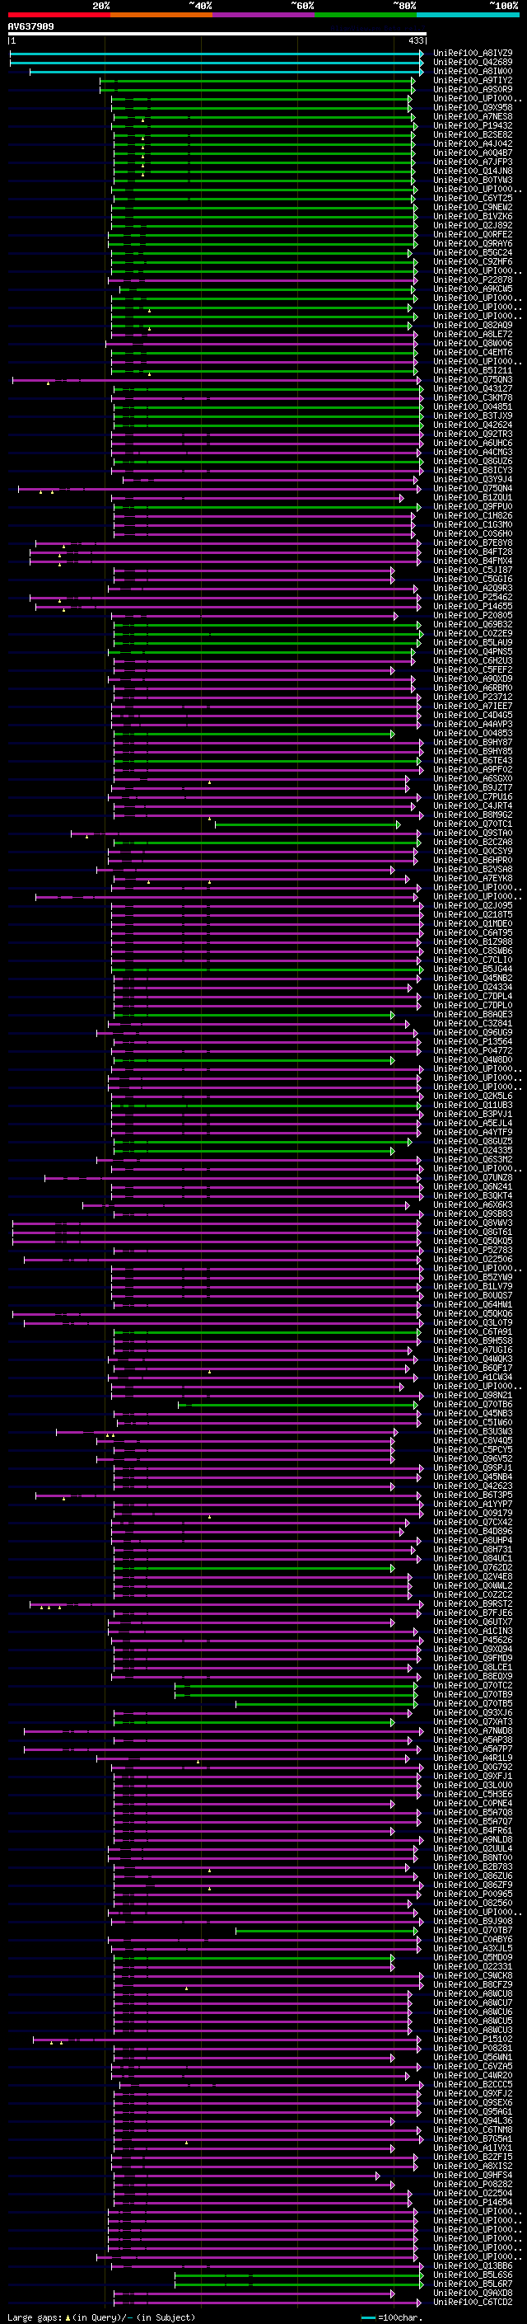Image resolution: width=527 pixels, height=2324 pixels.
Task: Open hit UniRef100_B7E8Y8
Action: click(473, 543)
